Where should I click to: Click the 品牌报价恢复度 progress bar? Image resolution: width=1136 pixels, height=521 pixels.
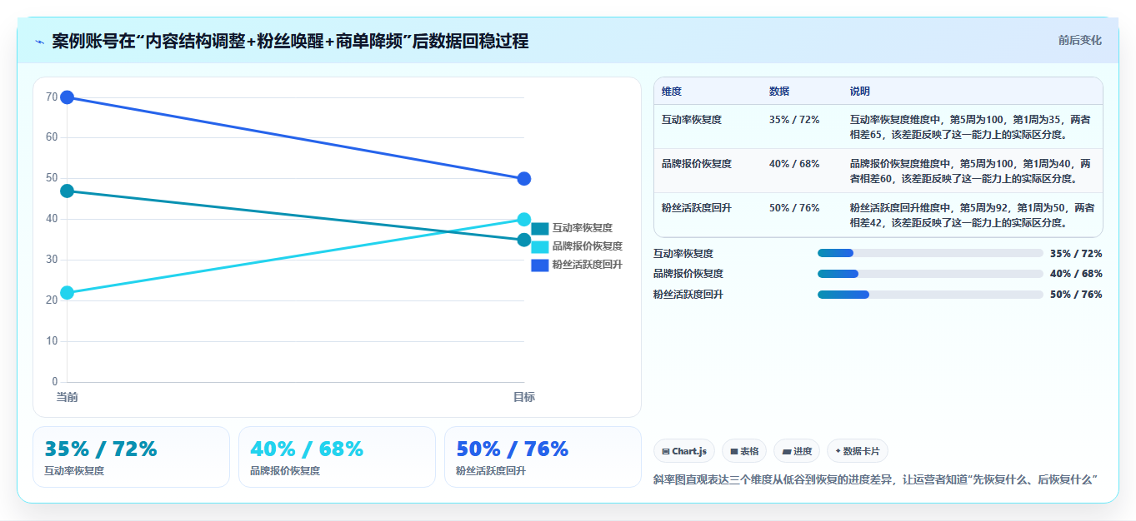pos(930,274)
